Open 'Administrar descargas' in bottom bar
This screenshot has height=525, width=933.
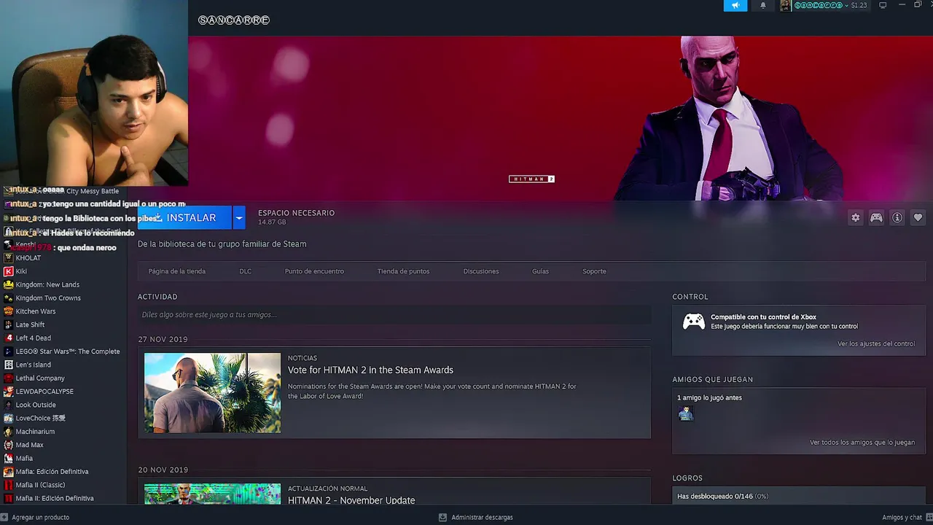(x=476, y=518)
